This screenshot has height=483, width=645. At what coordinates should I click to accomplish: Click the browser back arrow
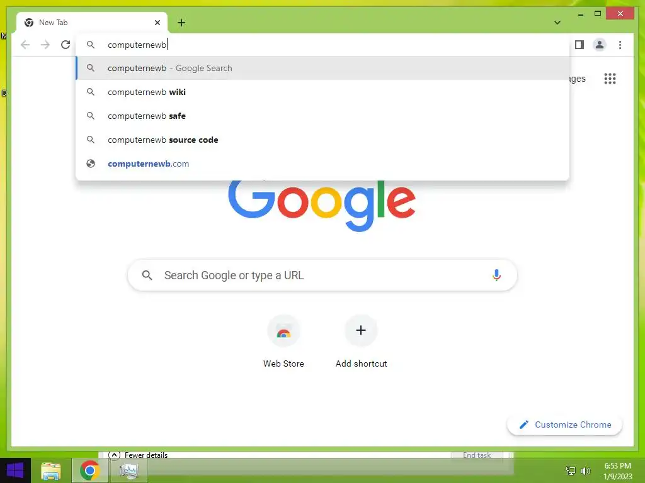(25, 45)
